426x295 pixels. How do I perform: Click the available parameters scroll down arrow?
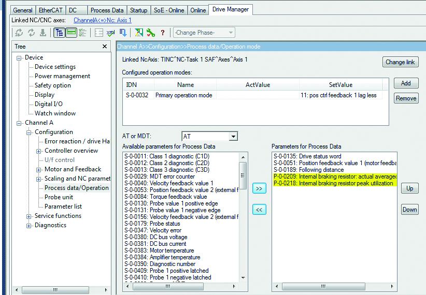pos(243,277)
